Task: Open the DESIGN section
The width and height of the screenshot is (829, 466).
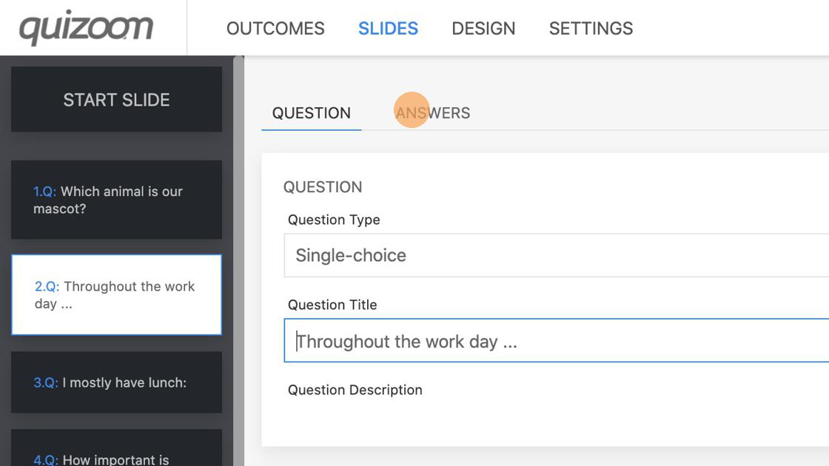Action: (483, 29)
